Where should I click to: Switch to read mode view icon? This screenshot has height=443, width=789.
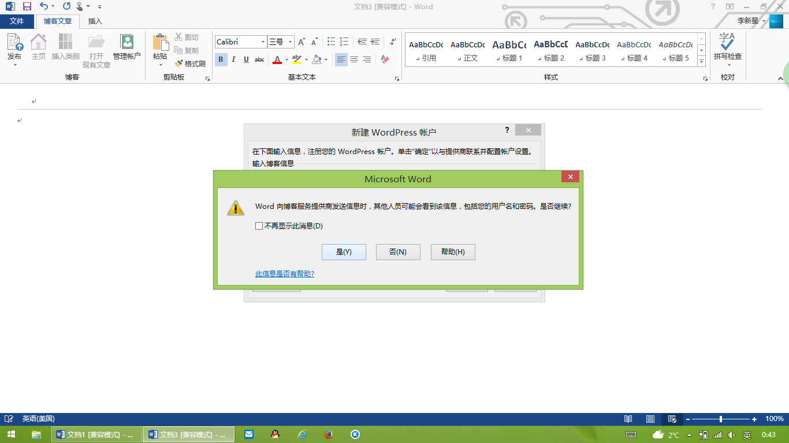628,419
